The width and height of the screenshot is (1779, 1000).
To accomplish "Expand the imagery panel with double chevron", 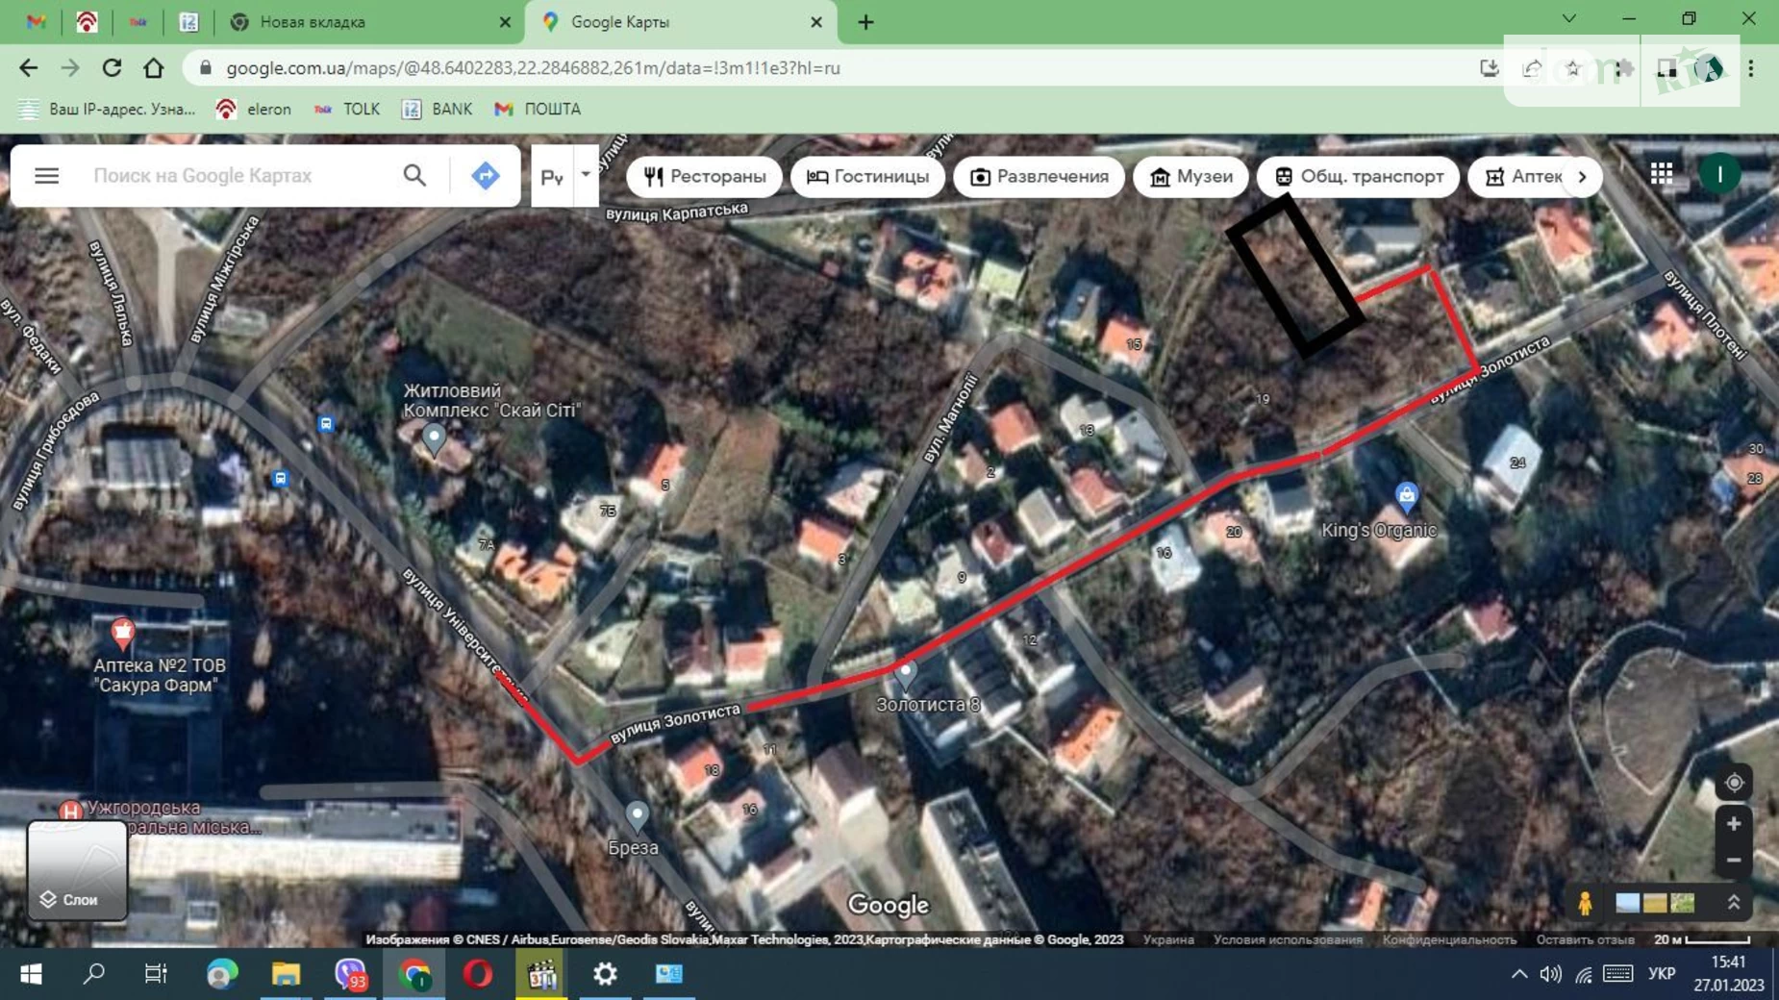I will tap(1733, 903).
